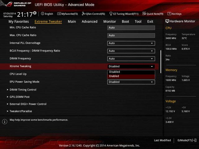Click the Max. CPU Cache Ratio field
Viewport: 199px width, 149px height.
(x=131, y=35)
